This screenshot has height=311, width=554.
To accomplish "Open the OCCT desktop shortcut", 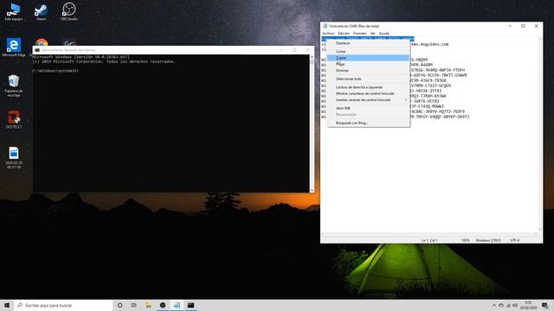I will pos(14,120).
